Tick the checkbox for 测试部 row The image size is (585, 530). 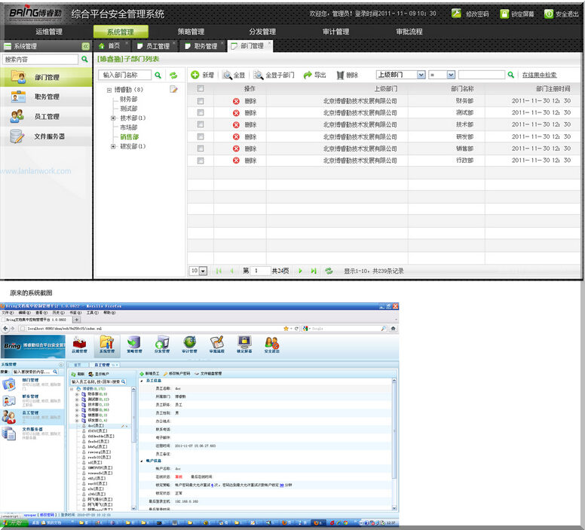(x=201, y=112)
